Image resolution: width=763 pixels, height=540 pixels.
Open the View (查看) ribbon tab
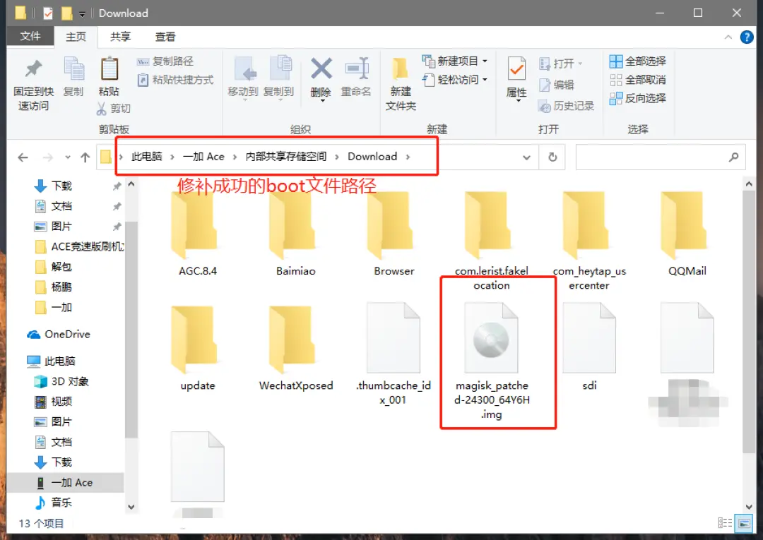pos(165,37)
